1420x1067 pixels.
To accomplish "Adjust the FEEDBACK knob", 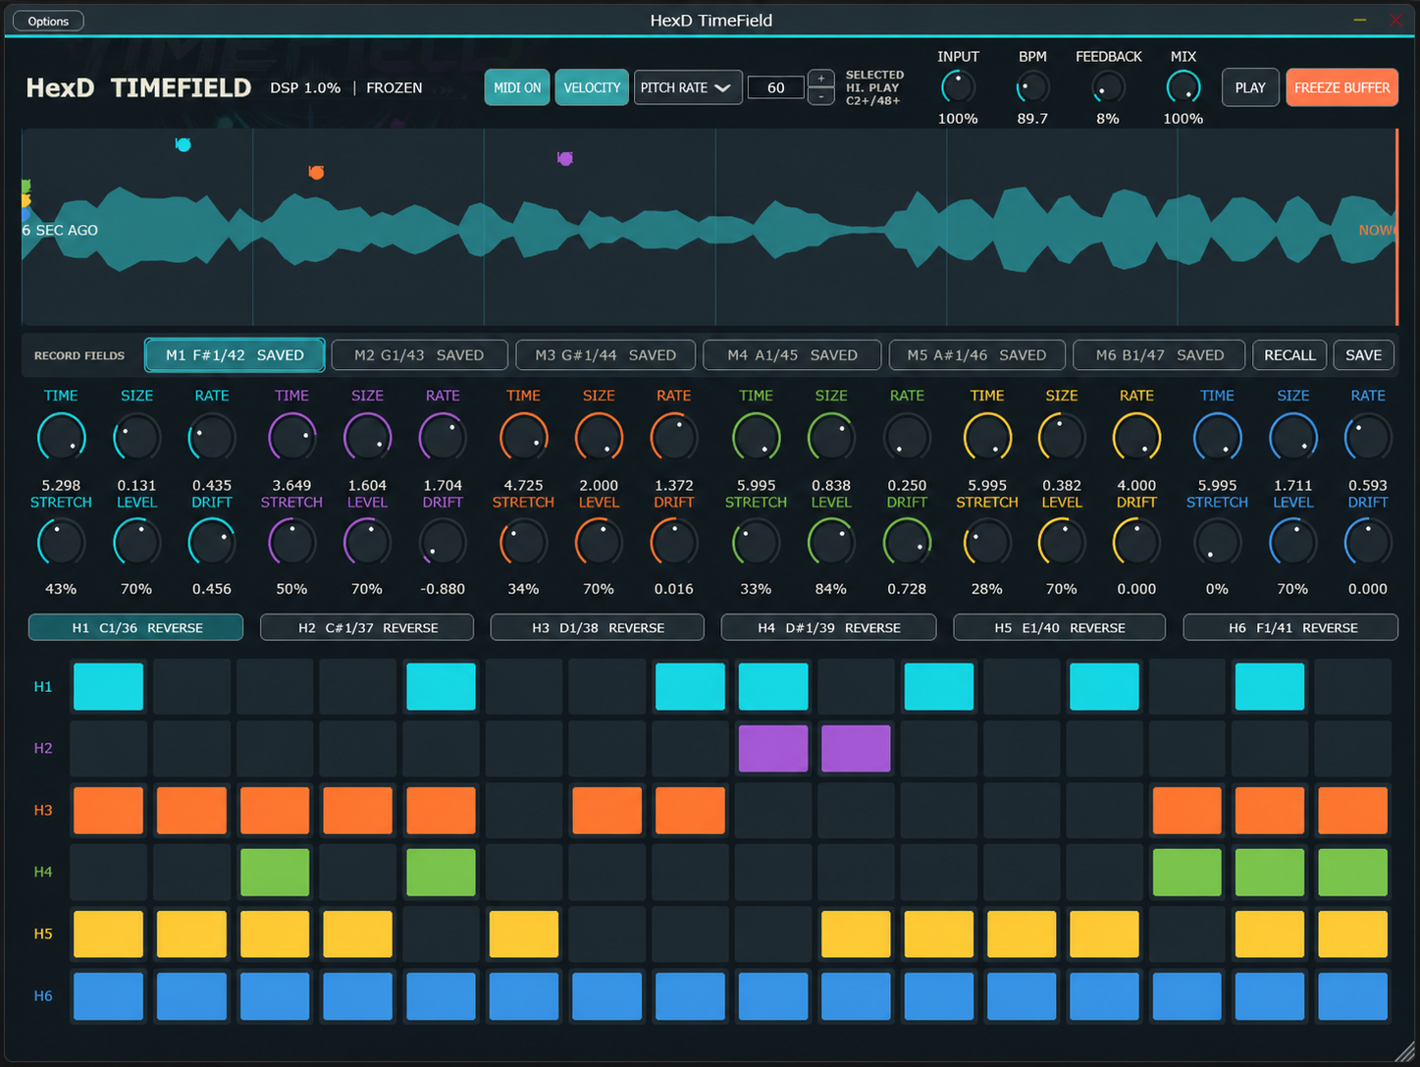I will click(x=1108, y=87).
